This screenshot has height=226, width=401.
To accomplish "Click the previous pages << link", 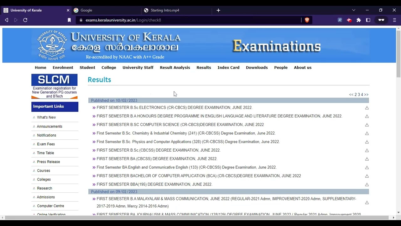I will (351, 94).
